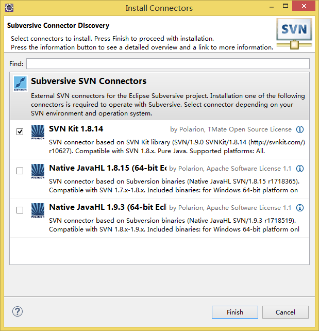The image size is (319, 331).
Task: Close the Install Connectors window
Action: tap(304, 6)
